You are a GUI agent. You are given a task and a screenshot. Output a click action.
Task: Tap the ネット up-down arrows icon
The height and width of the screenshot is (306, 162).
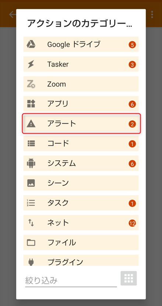(31, 223)
